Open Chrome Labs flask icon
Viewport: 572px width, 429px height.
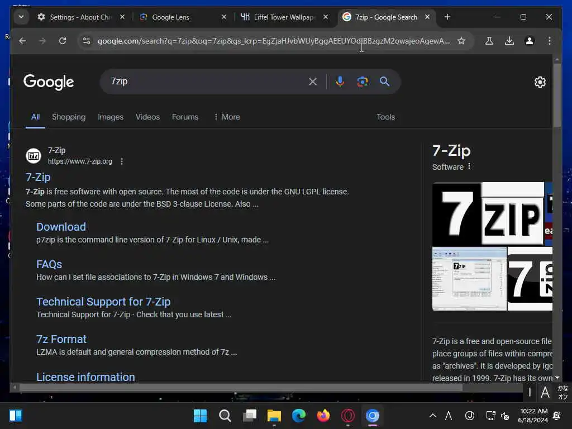[489, 41]
